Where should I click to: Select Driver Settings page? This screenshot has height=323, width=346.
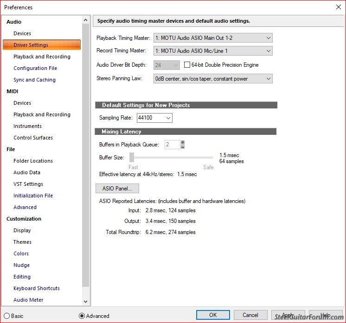coord(42,45)
